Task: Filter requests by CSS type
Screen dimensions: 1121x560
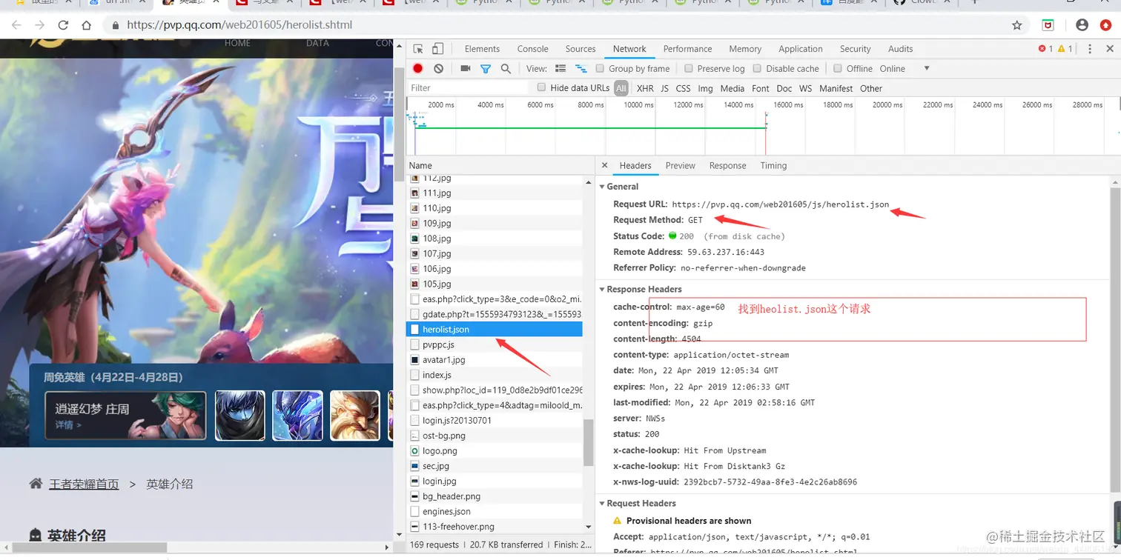Action: click(x=683, y=88)
